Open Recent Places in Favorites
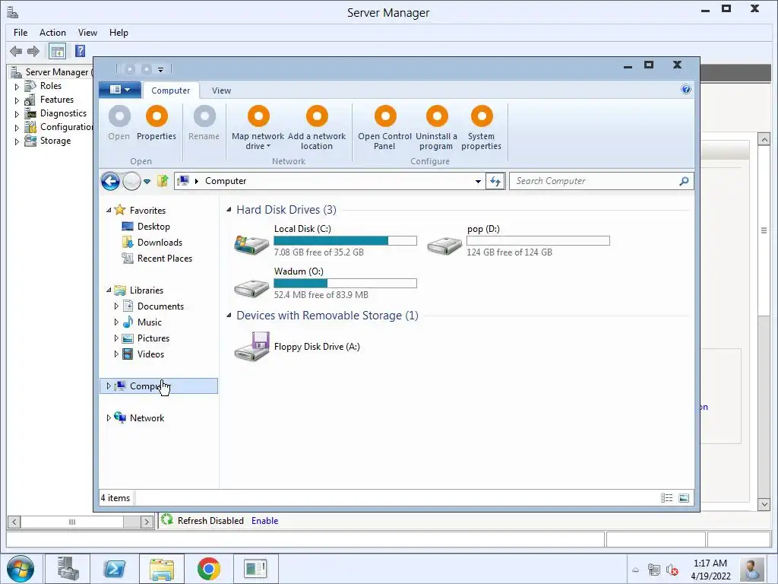 tap(164, 259)
